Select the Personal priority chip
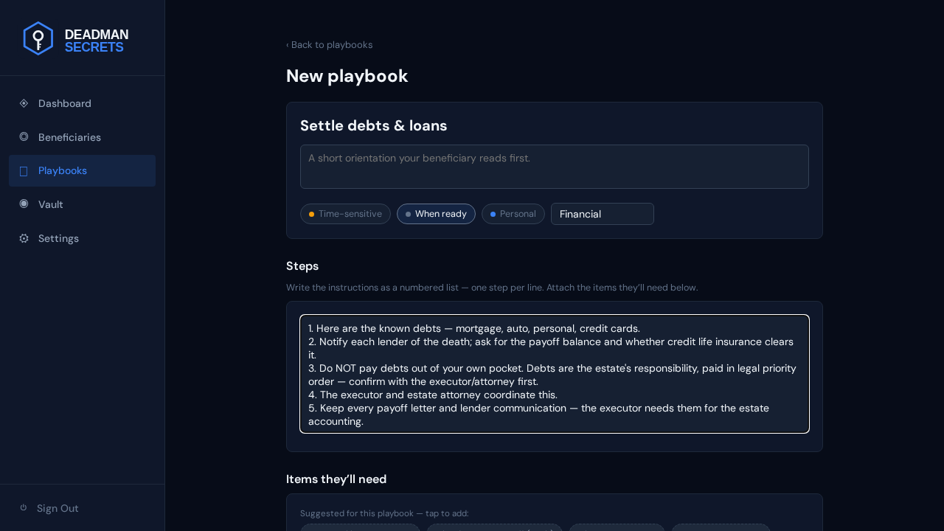 pos(513,214)
